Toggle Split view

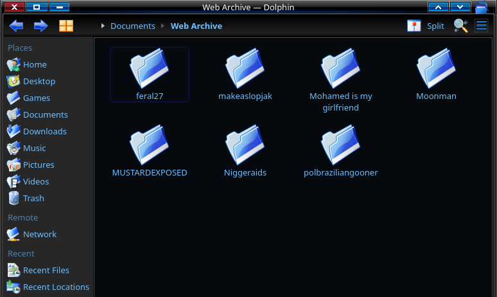point(426,26)
